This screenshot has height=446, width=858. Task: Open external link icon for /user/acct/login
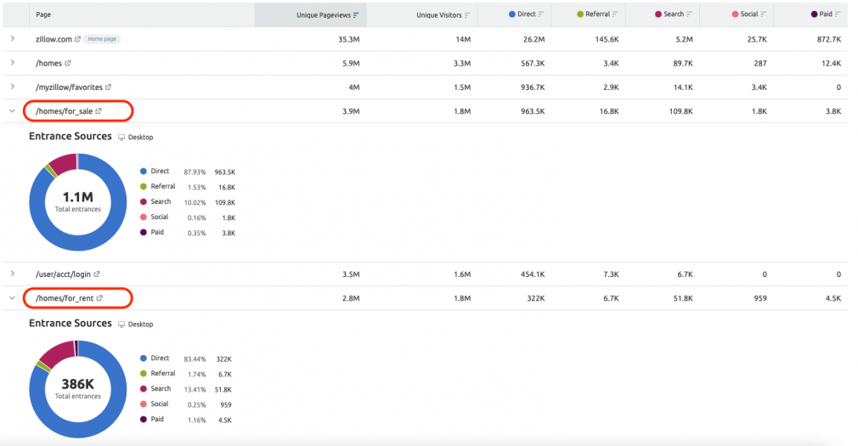tap(97, 274)
